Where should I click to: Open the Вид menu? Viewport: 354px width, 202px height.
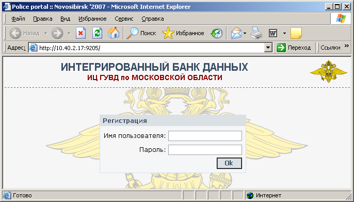pos(65,19)
